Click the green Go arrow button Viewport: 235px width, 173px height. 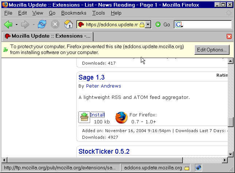click(x=158, y=24)
